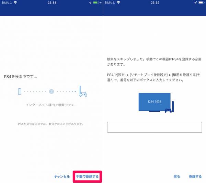The height and width of the screenshot is (183, 206).
Task: Tap Wi-Fi icon in right screen status bar
Action: tap(118, 2)
